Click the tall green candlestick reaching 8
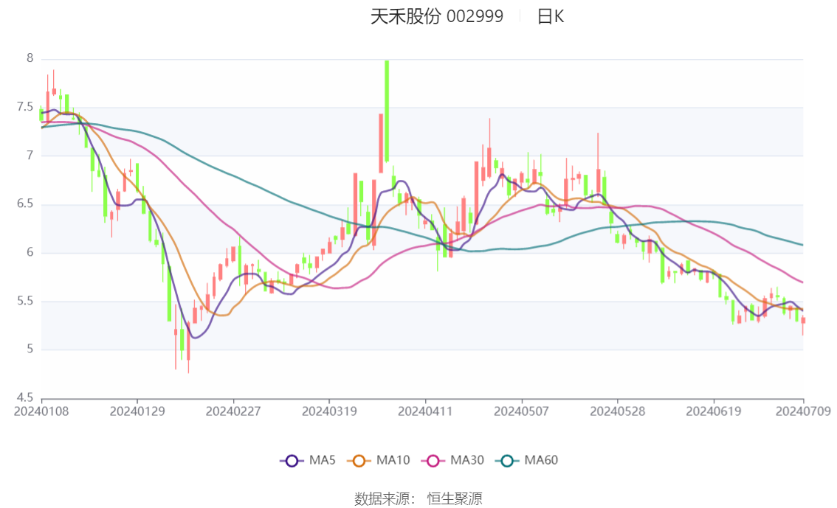The image size is (837, 508). (387, 111)
